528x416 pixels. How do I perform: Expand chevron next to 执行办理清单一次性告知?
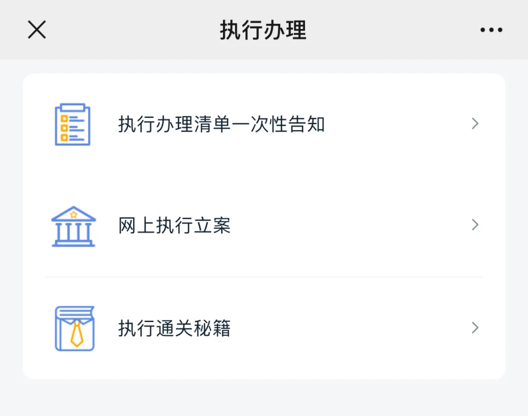pyautogui.click(x=475, y=124)
